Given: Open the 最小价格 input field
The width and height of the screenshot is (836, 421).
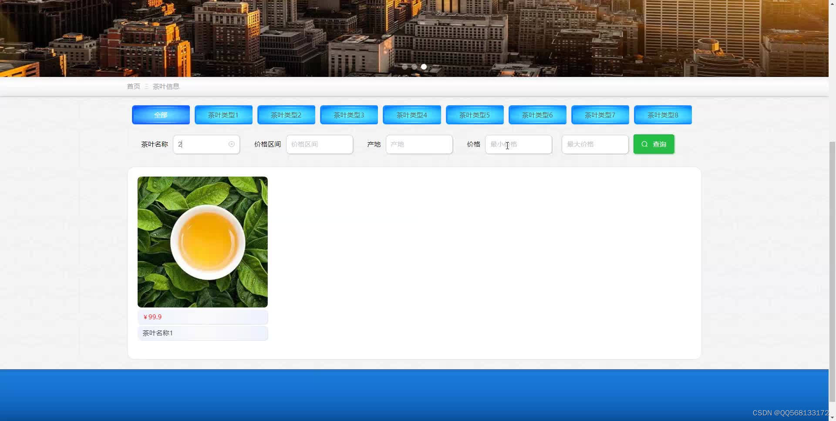Looking at the screenshot, I should 518,144.
